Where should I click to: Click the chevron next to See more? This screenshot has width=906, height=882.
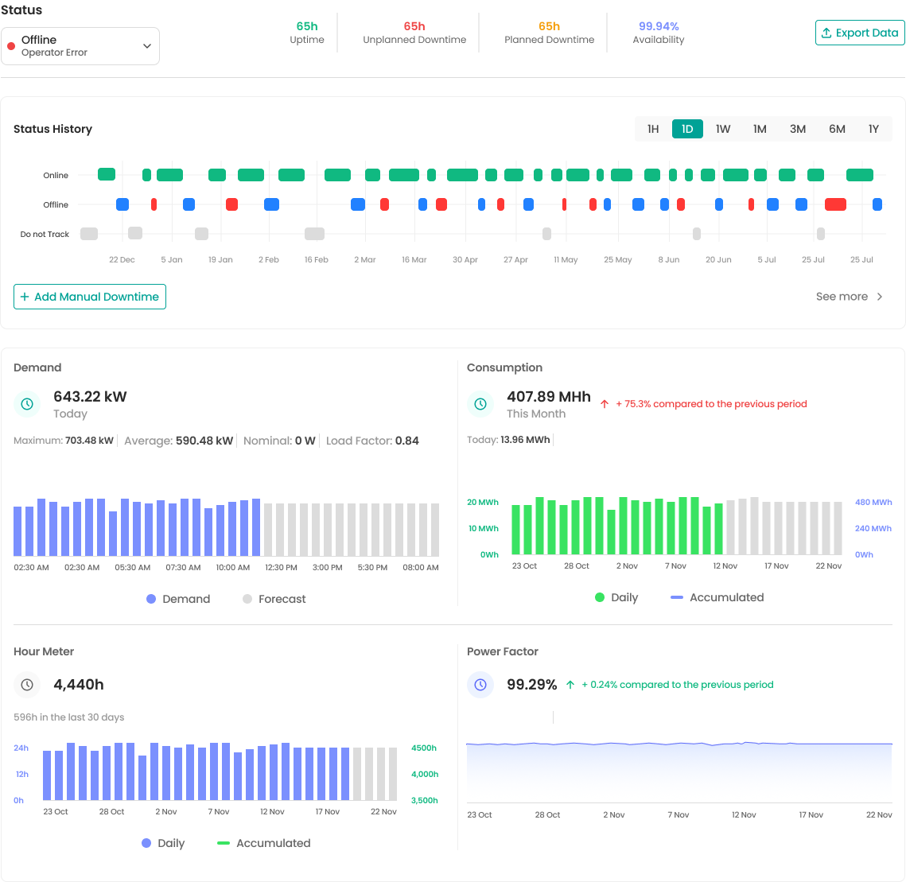pyautogui.click(x=879, y=296)
